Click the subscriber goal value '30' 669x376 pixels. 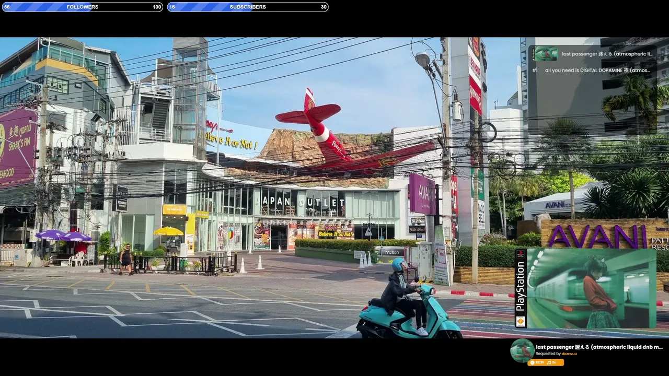pos(324,7)
